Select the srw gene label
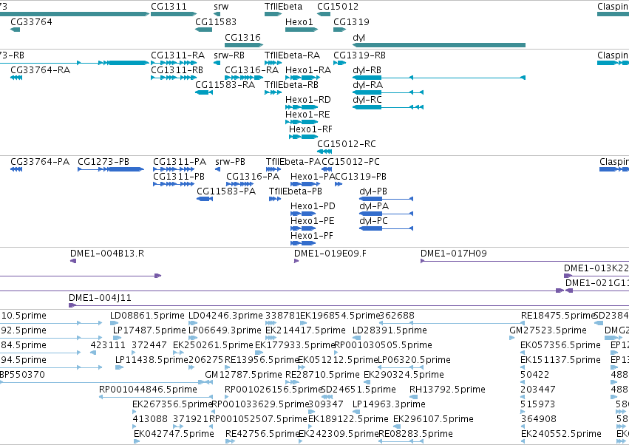The height and width of the screenshot is (445, 629). 221,7
